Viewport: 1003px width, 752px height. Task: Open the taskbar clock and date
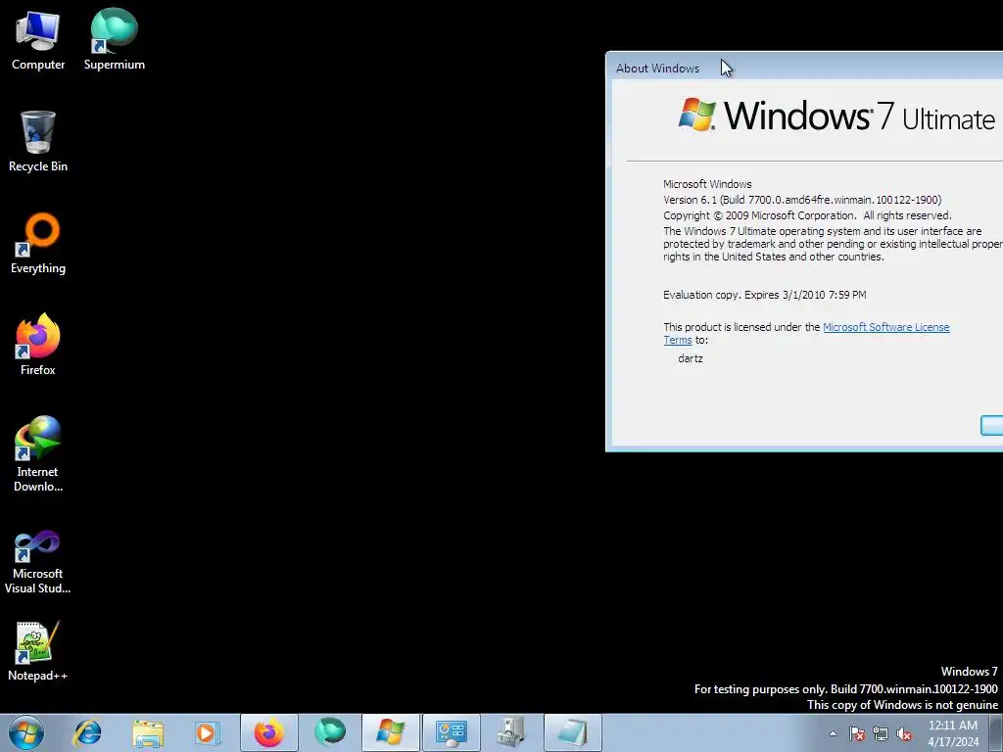pyautogui.click(x=953, y=733)
